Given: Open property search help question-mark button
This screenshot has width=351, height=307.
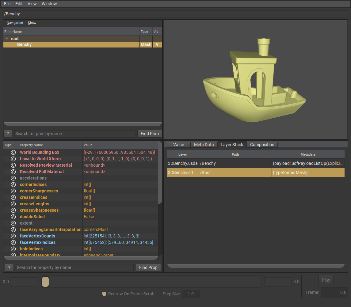Looking at the screenshot, I should point(9,267).
